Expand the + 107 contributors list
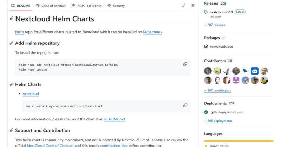This screenshot has width=281, height=147. pos(218,90)
